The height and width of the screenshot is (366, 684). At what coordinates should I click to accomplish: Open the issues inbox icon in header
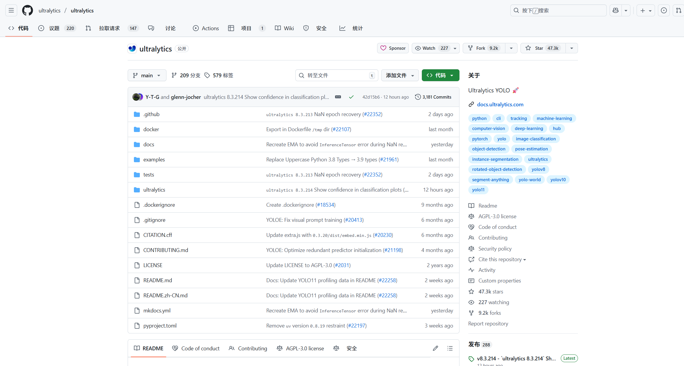point(664,10)
